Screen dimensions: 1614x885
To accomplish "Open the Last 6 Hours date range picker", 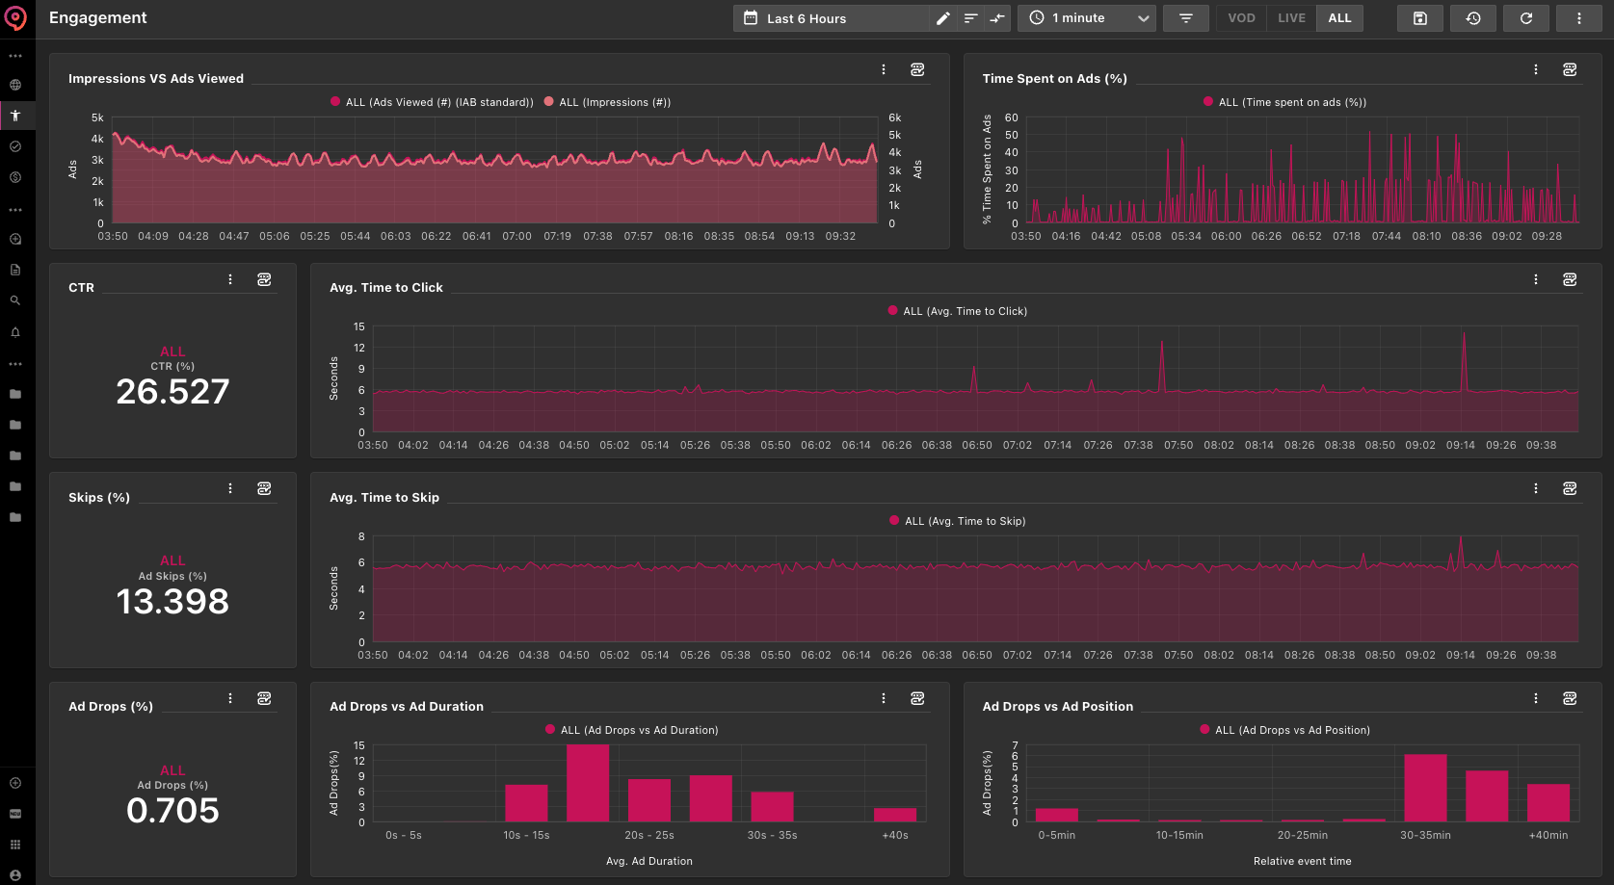I will click(x=832, y=18).
